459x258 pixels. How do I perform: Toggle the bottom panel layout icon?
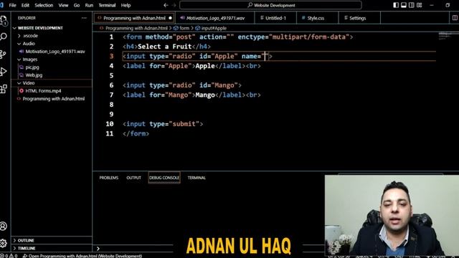(x=404, y=5)
